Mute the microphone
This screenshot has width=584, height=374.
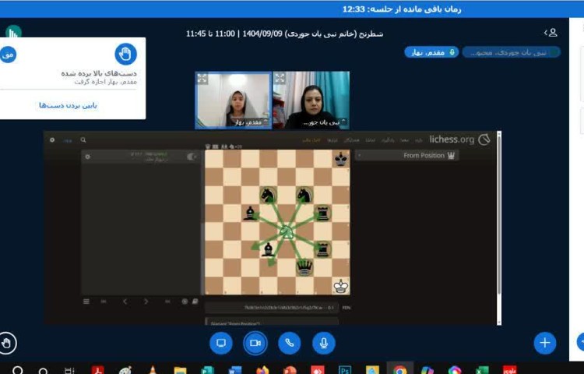coord(324,343)
